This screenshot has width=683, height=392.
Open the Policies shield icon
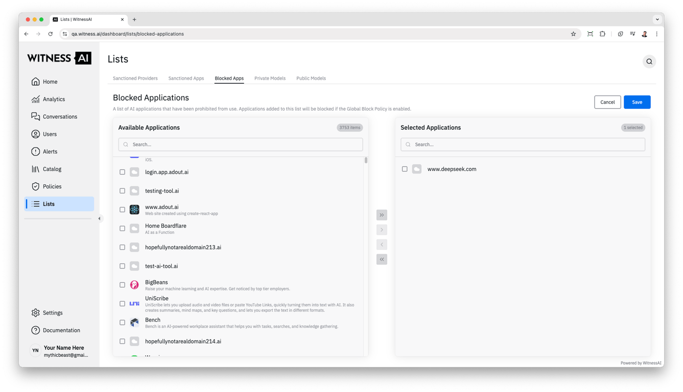[35, 186]
